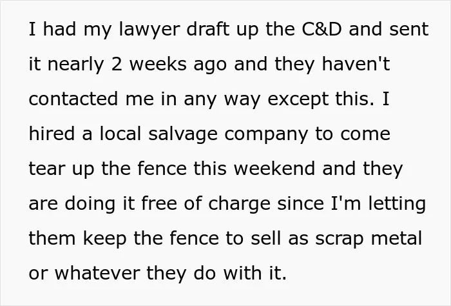Select the "C&D" abbreviation in the text
Image resolution: width=451 pixels, height=306 pixels.
[322, 29]
